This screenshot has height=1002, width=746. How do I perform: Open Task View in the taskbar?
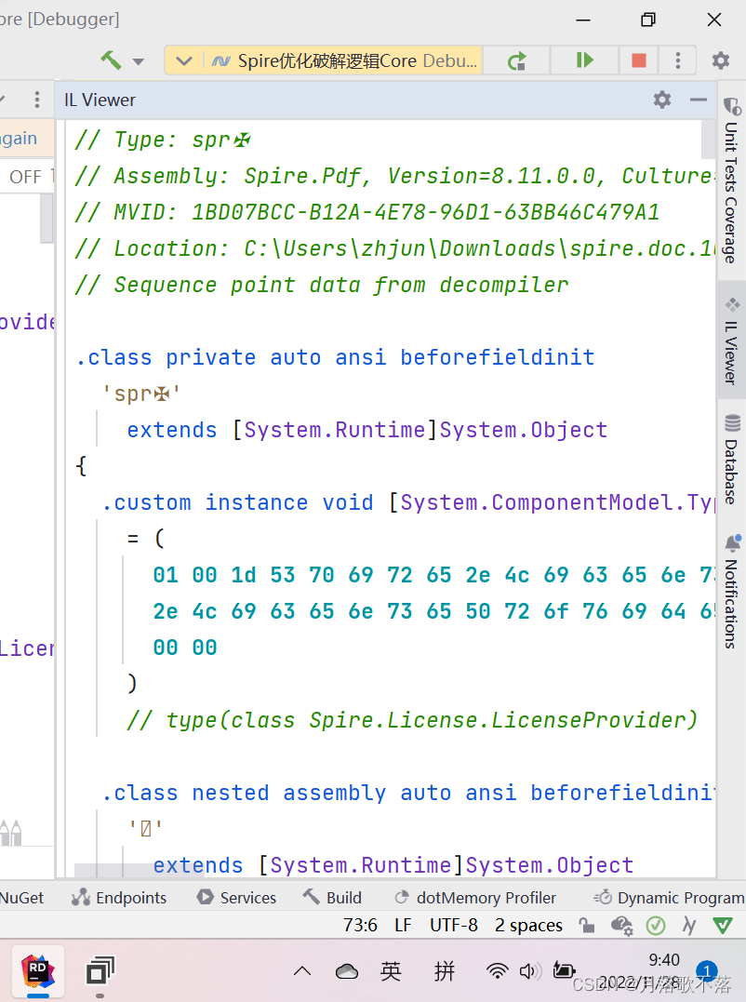pos(100,971)
